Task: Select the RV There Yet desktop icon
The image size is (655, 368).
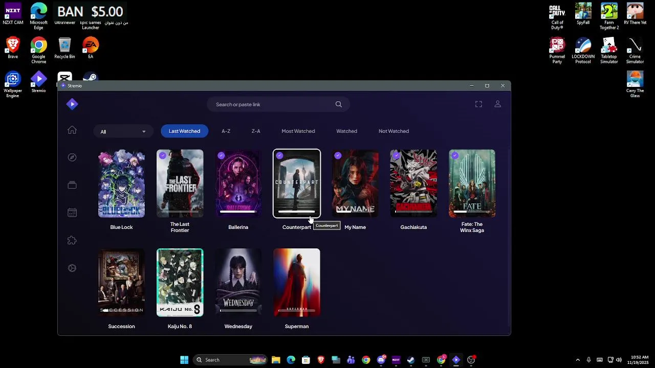Action: point(635,14)
